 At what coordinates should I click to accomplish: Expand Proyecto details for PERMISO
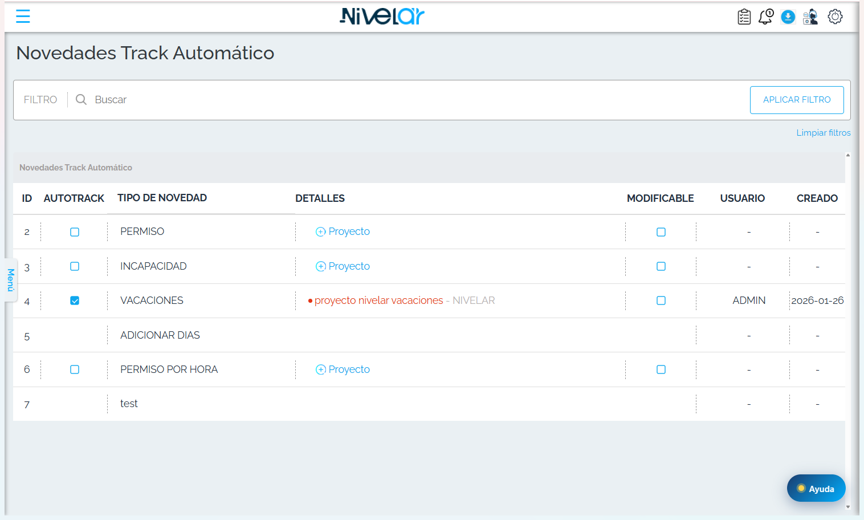pos(343,231)
